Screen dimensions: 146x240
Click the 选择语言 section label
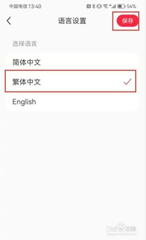point(25,43)
